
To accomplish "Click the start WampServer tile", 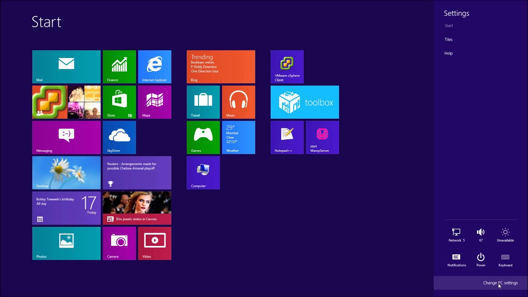I will click(323, 137).
